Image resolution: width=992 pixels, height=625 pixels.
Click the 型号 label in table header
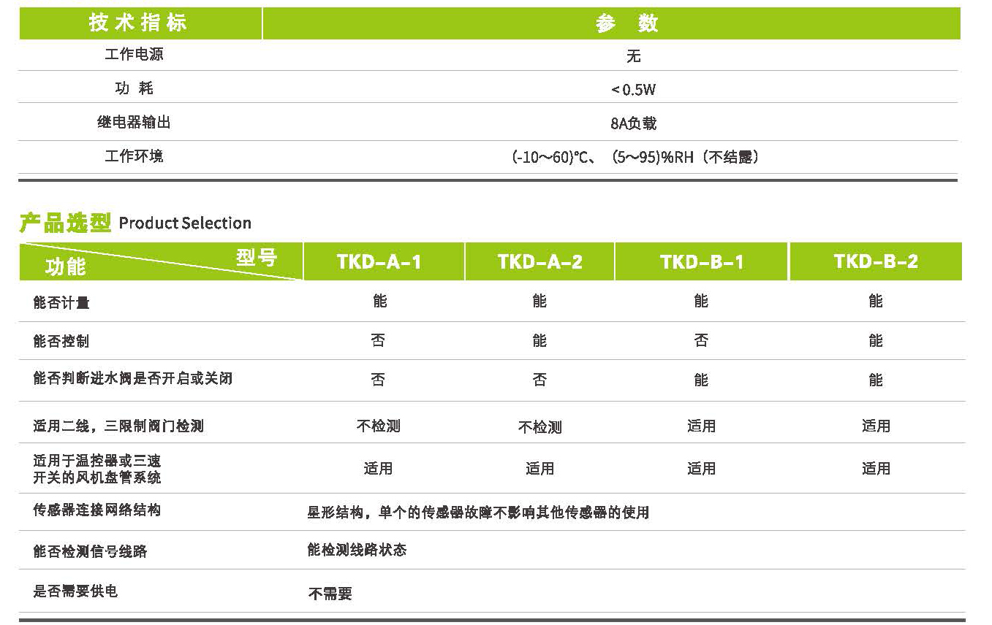click(257, 257)
